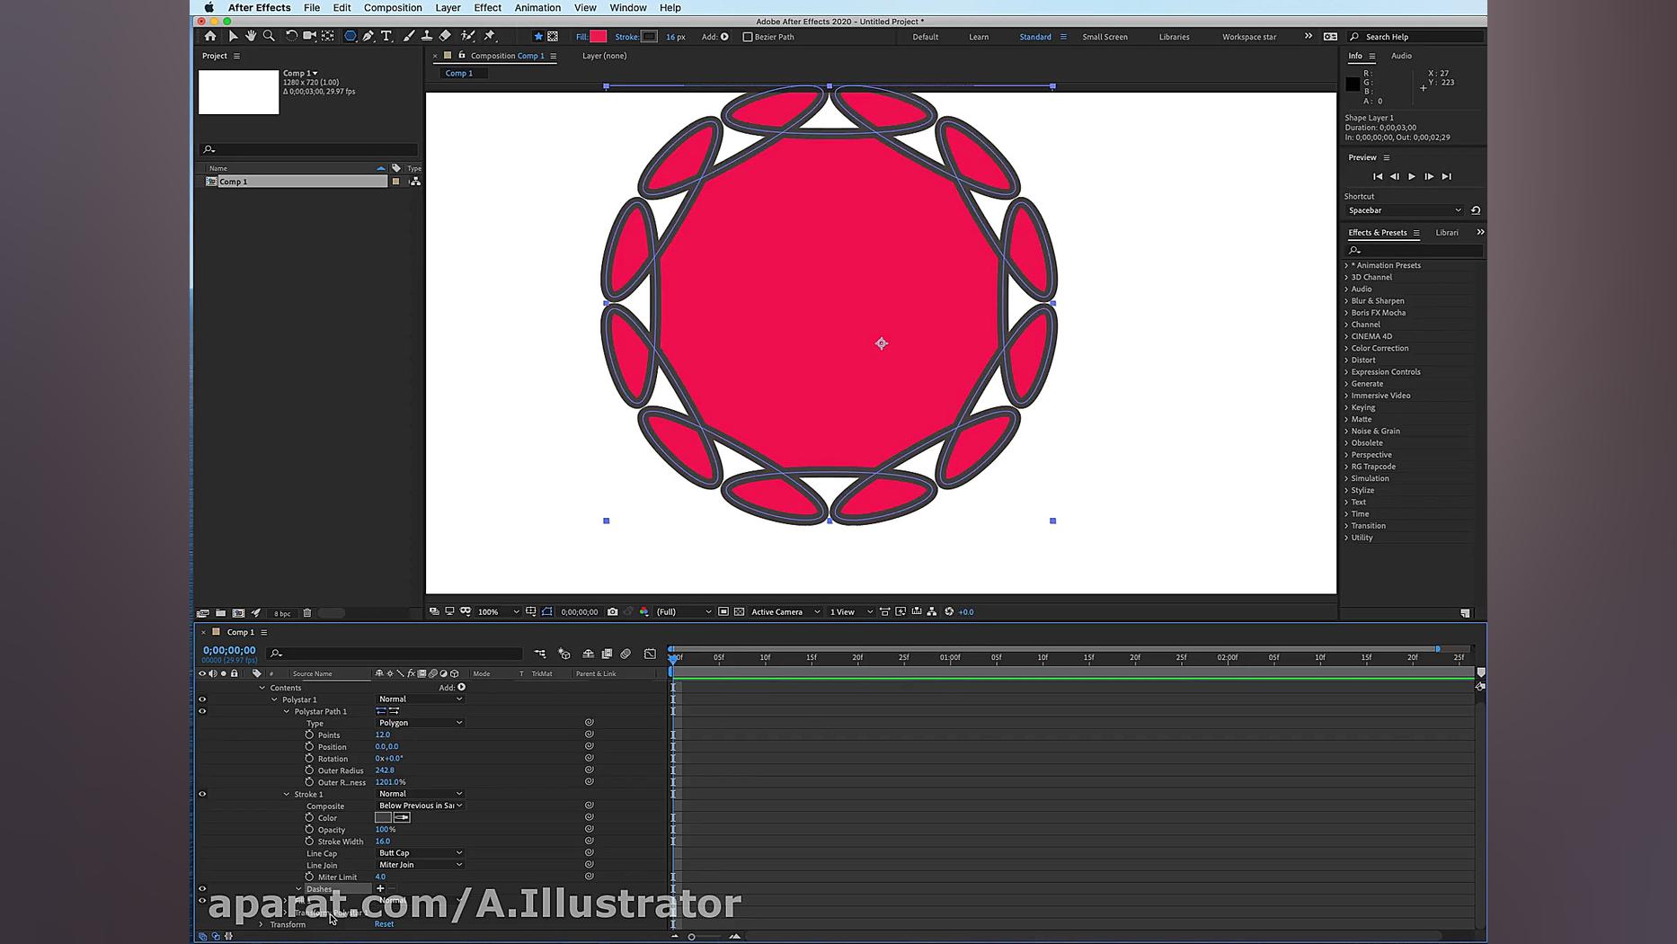The height and width of the screenshot is (944, 1677).
Task: Select the Clone Stamp tool
Action: 427,36
